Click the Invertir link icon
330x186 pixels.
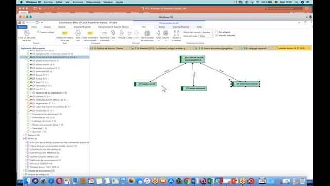pyautogui.click(x=136, y=33)
